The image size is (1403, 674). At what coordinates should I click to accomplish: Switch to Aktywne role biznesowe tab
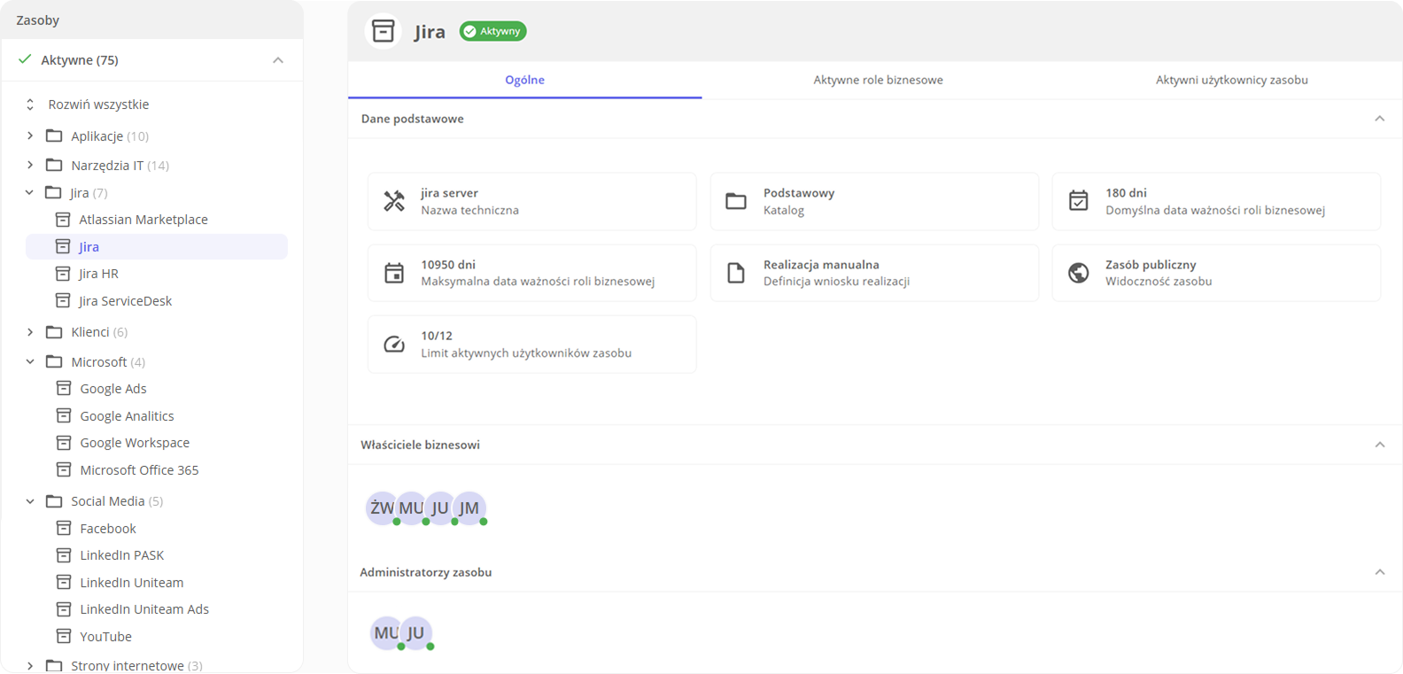coord(878,80)
